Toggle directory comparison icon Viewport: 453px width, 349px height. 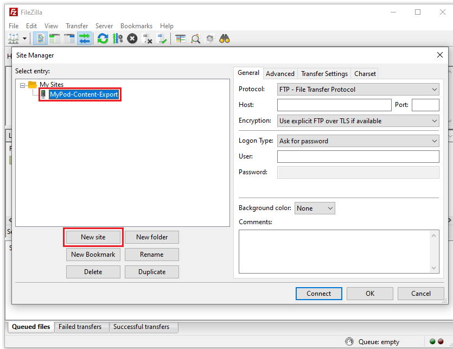coord(196,39)
